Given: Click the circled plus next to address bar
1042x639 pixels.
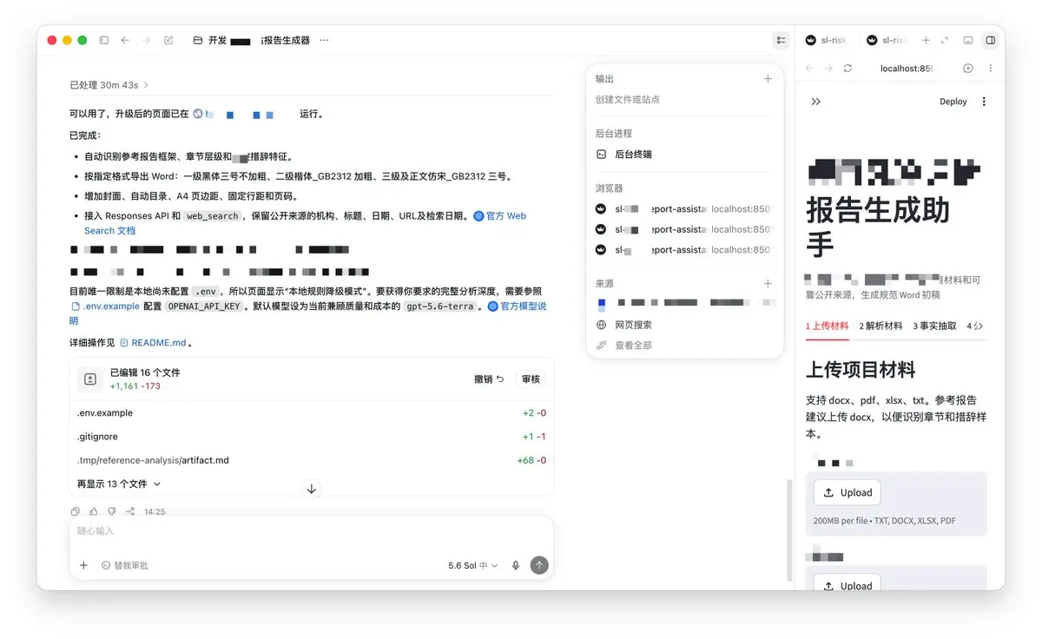Looking at the screenshot, I should point(968,68).
